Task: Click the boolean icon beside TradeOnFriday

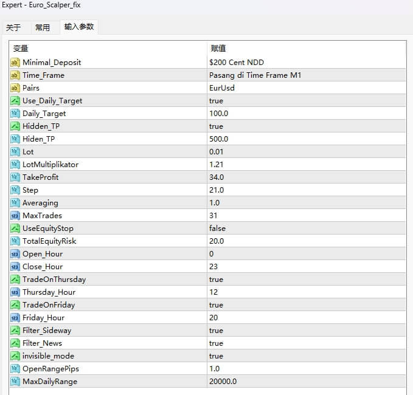Action: (x=15, y=305)
